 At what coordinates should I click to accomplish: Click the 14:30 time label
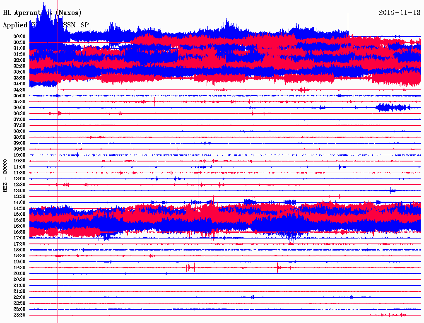(19, 209)
